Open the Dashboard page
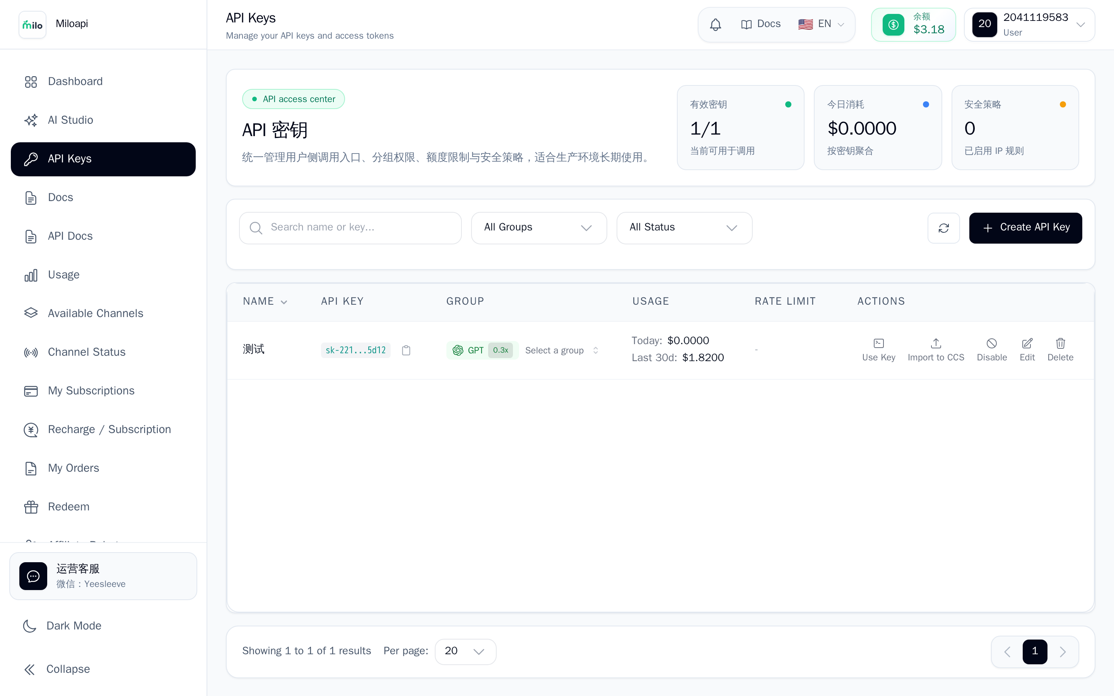 click(103, 82)
